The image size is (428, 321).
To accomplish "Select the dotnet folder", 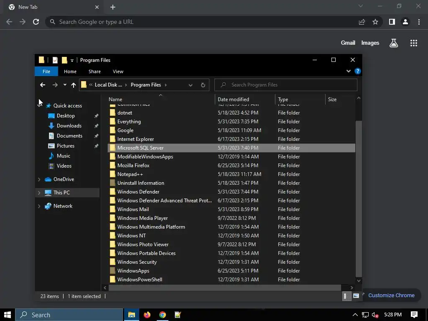I will tap(232, 113).
